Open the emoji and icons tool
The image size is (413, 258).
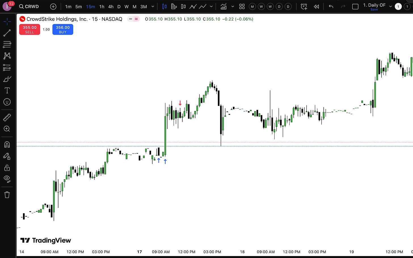point(7,102)
